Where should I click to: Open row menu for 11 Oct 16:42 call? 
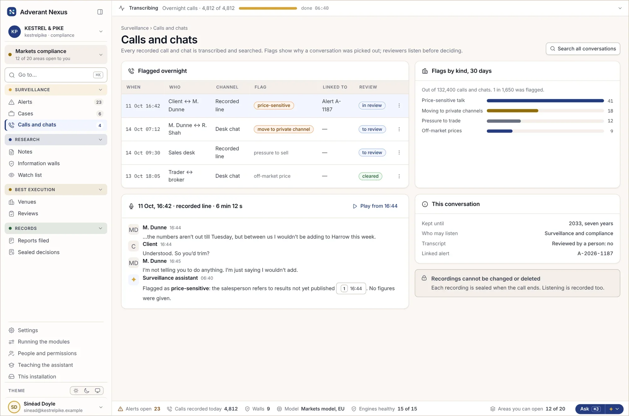click(x=399, y=105)
